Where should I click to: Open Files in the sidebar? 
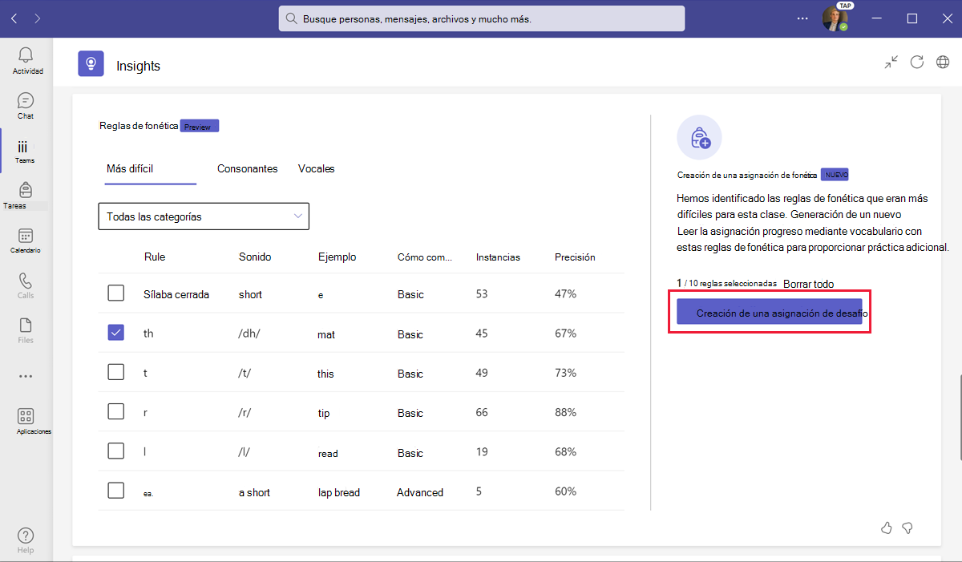[x=26, y=330]
